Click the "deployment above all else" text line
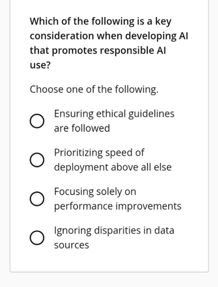This screenshot has height=287, width=218. (113, 168)
